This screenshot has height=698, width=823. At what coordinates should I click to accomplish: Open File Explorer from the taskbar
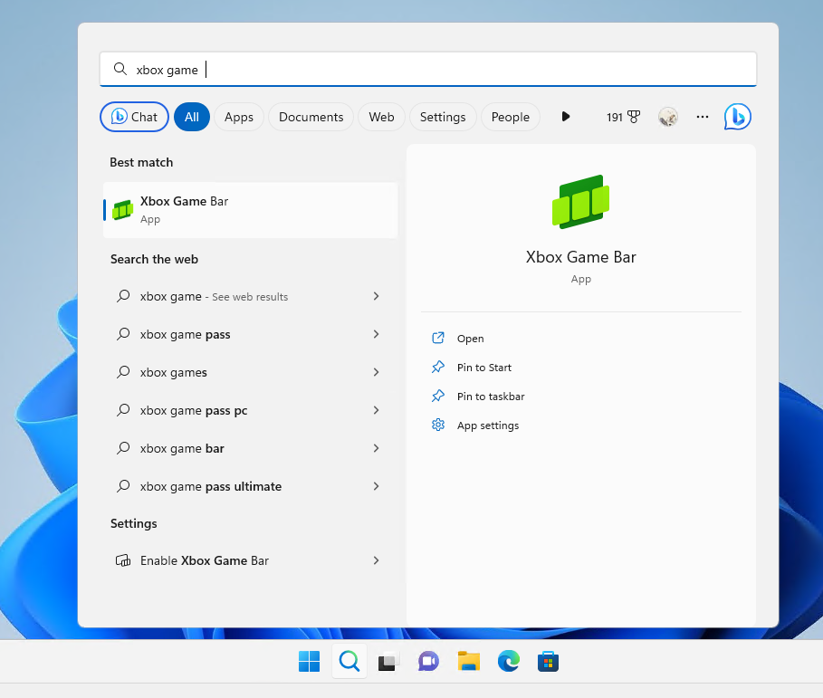tap(469, 661)
